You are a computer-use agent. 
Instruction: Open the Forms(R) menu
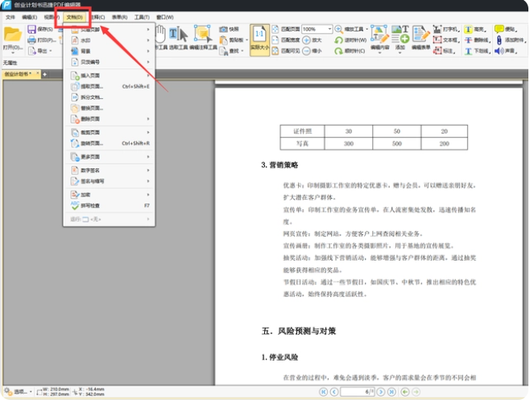pyautogui.click(x=120, y=17)
